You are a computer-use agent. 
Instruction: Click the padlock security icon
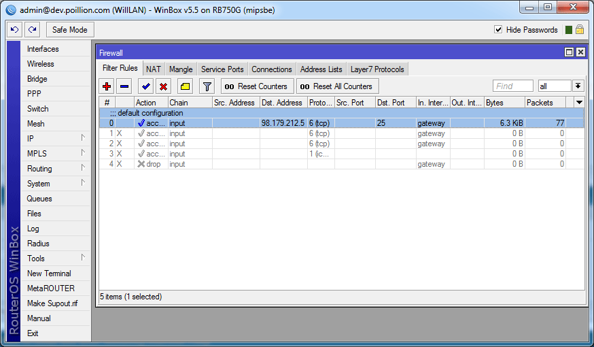tap(580, 29)
